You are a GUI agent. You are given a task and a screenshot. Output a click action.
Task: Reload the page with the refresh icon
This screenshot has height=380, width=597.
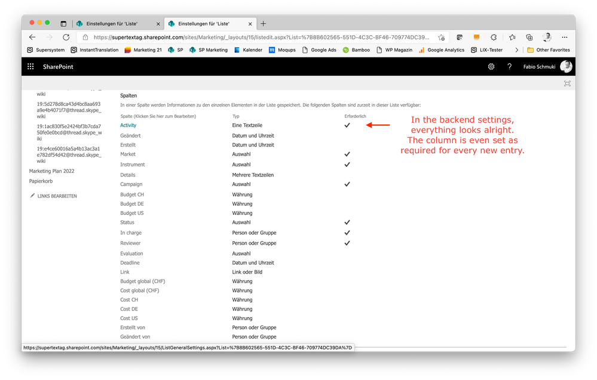[x=66, y=37]
